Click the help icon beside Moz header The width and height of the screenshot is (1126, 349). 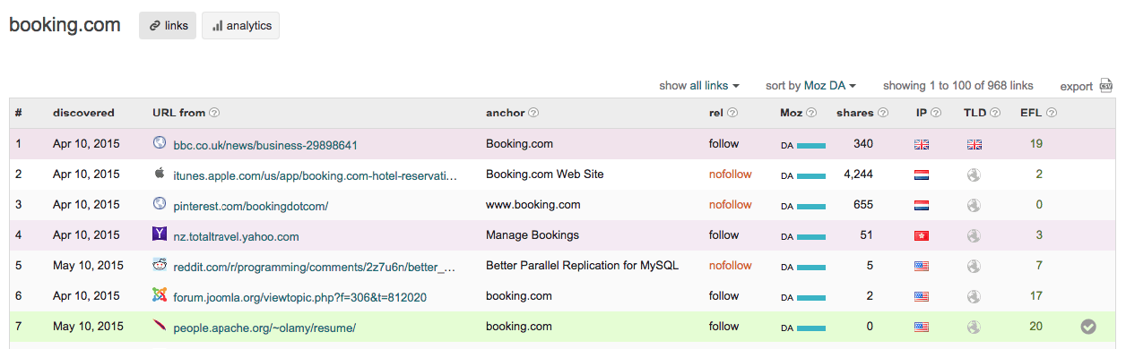click(812, 113)
